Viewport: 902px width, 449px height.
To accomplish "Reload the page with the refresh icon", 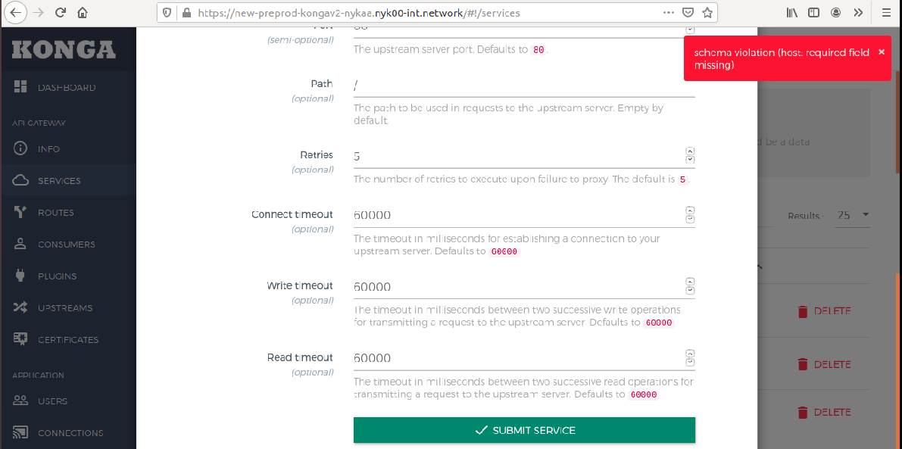I will point(60,12).
